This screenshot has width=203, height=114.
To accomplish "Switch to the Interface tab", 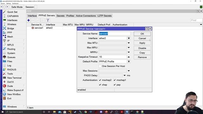I will [x=32, y=16].
